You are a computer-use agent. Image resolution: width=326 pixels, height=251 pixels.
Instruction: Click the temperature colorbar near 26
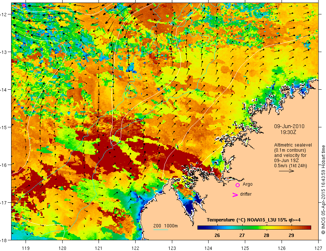(x=217, y=228)
